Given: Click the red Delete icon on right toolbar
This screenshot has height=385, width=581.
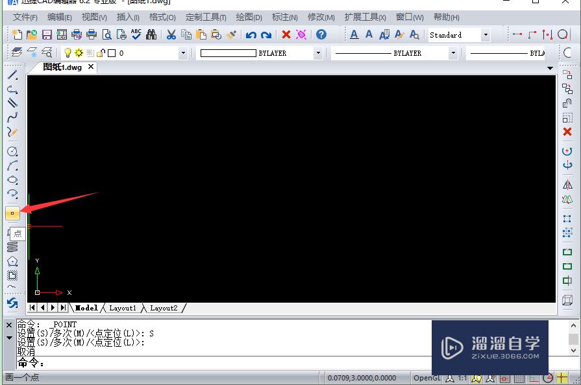Looking at the screenshot, I should click(567, 132).
